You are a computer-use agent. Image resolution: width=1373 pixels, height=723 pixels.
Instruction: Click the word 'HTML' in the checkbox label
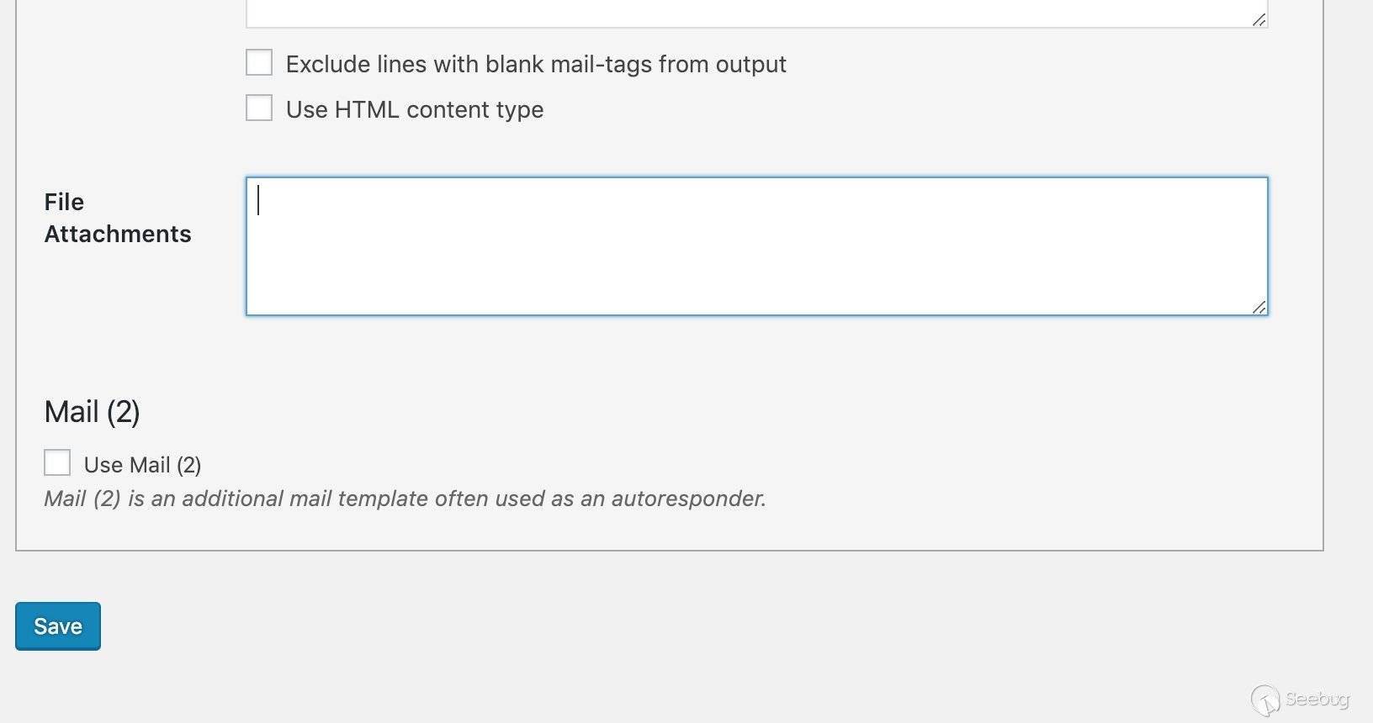coord(367,109)
